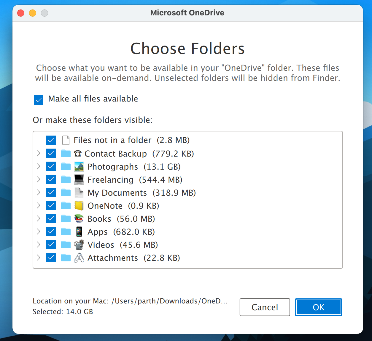Click the blue folder icon in the Books row
The height and width of the screenshot is (341, 372).
click(66, 219)
